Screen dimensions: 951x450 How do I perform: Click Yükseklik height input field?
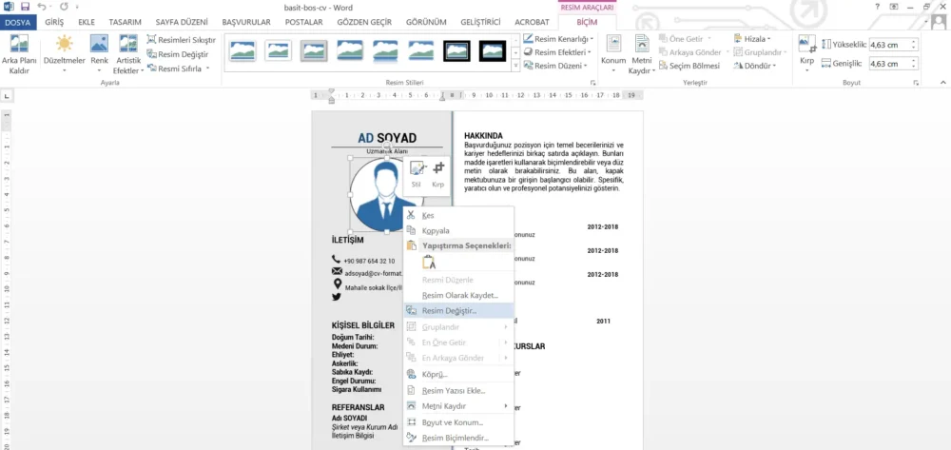tap(889, 45)
